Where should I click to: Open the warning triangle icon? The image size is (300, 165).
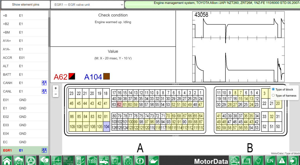coord(282,160)
